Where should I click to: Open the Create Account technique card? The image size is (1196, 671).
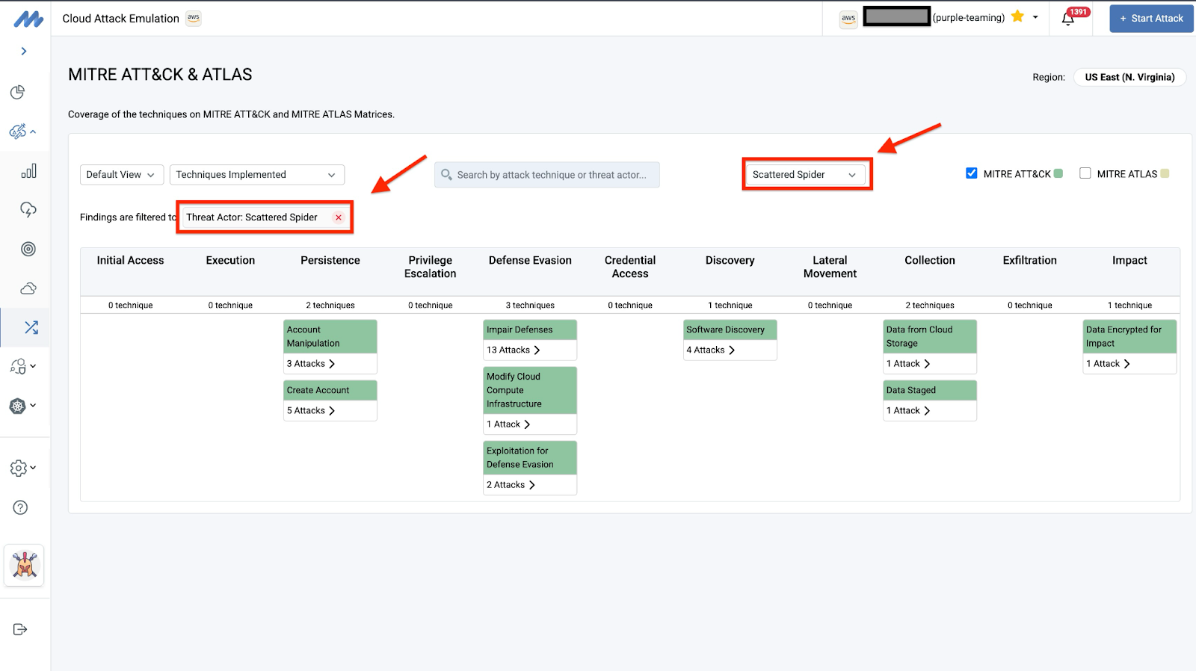(x=330, y=390)
